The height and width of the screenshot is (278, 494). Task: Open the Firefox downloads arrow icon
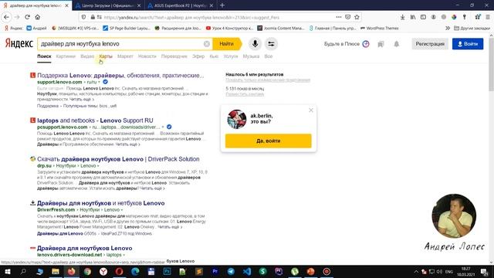coord(402,17)
